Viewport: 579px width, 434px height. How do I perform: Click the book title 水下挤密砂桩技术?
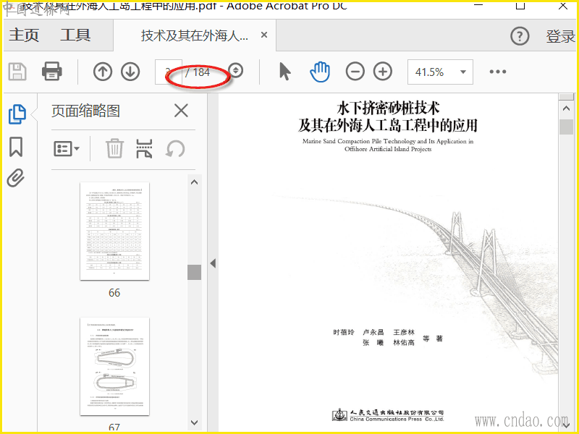pyautogui.click(x=388, y=109)
